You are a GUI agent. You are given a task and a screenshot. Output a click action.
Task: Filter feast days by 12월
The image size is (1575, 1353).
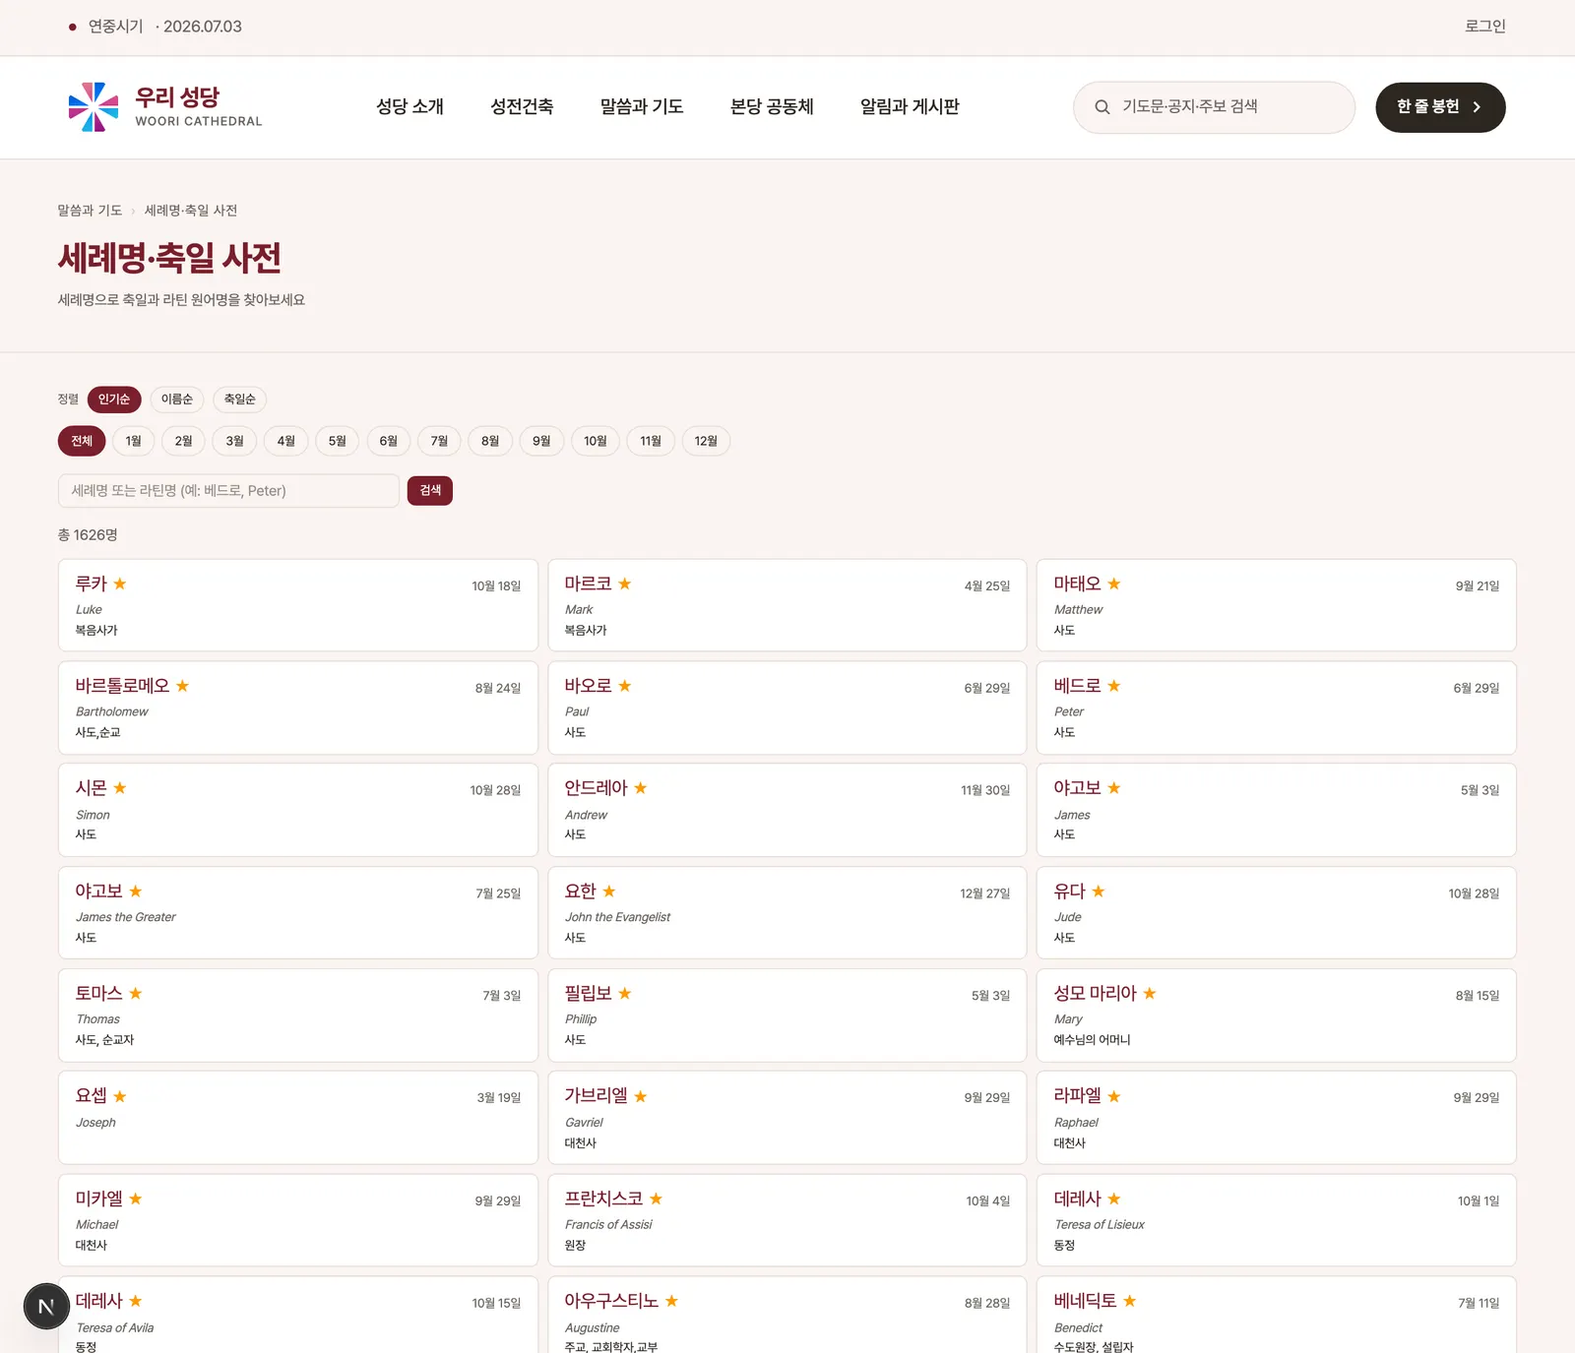[x=706, y=441]
